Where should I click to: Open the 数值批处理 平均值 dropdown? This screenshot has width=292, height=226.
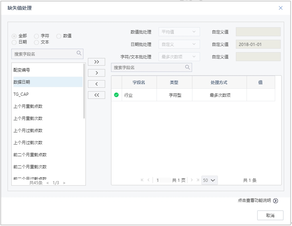[x=179, y=32]
